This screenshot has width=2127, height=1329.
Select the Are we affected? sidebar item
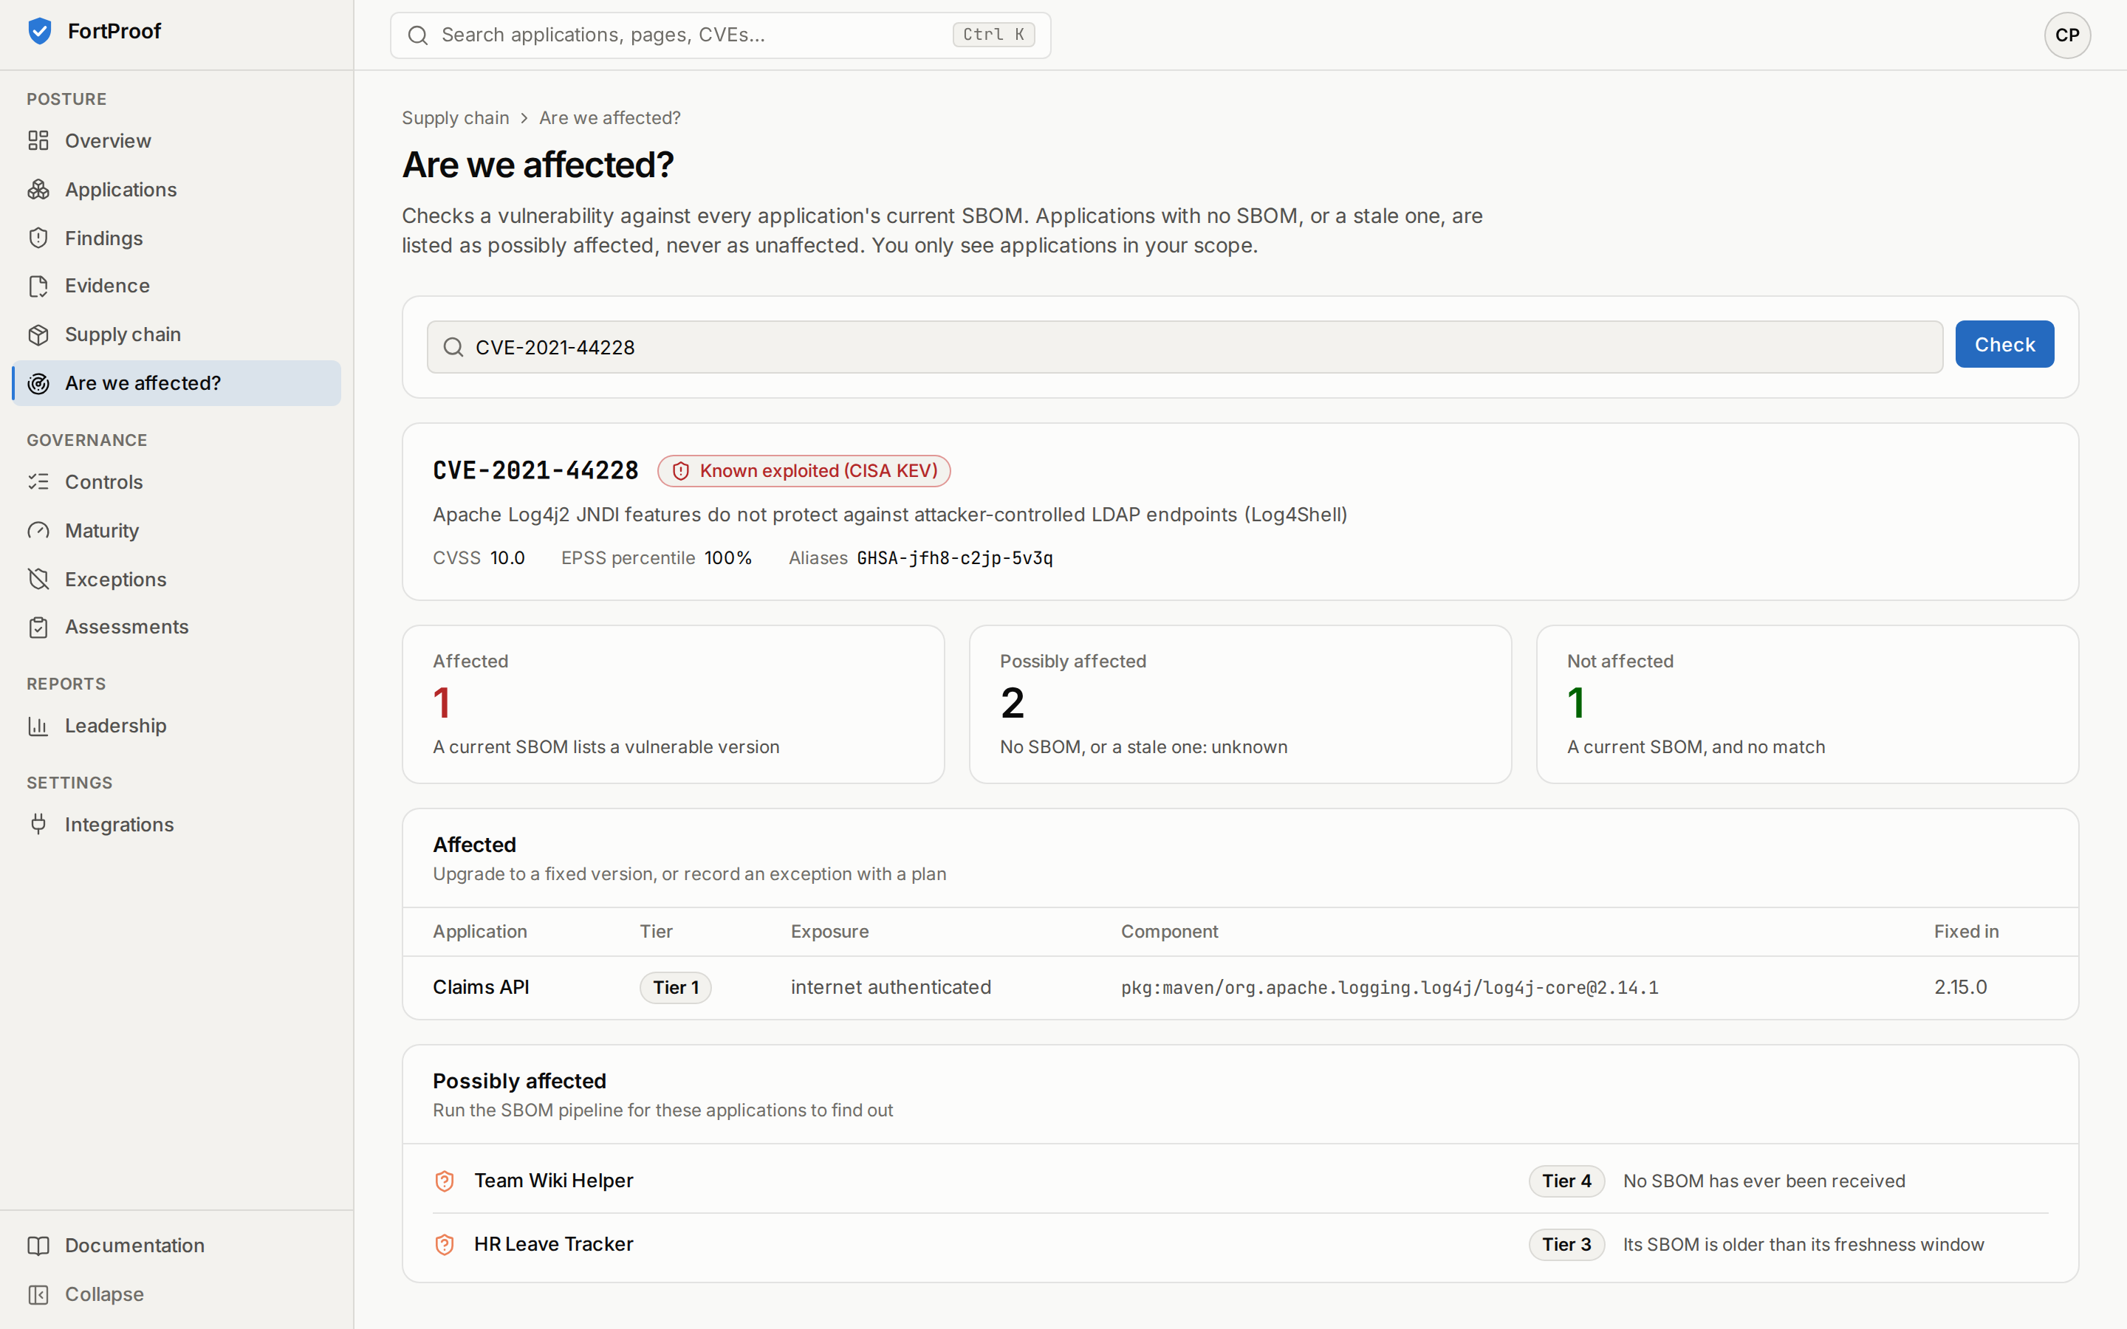(177, 383)
